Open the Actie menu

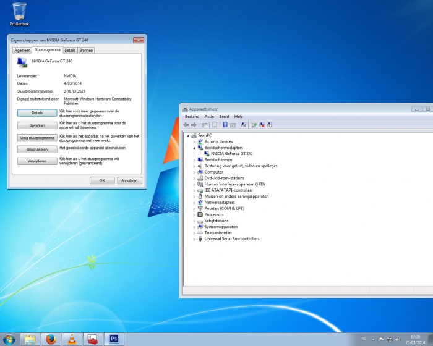pos(209,116)
